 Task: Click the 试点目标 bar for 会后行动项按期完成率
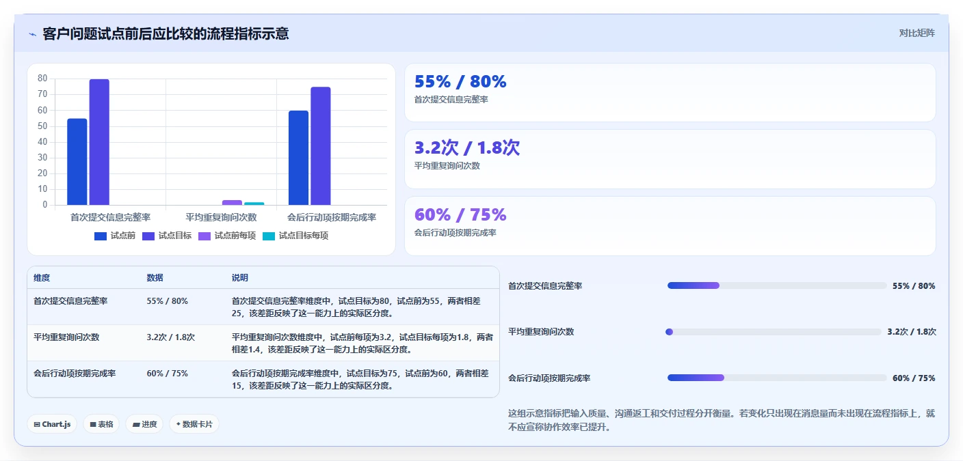tap(321, 146)
